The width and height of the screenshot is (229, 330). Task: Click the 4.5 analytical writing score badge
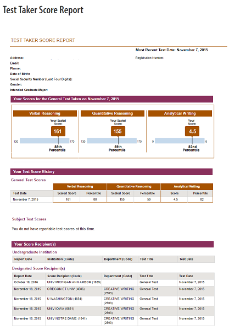click(192, 131)
